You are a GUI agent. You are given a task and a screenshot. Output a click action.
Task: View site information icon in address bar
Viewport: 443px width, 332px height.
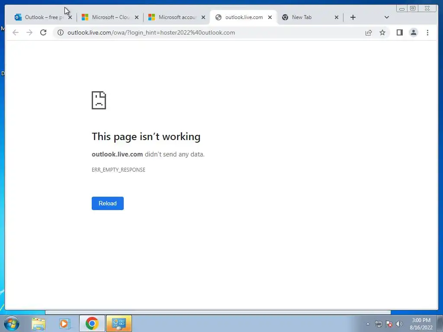click(x=61, y=32)
